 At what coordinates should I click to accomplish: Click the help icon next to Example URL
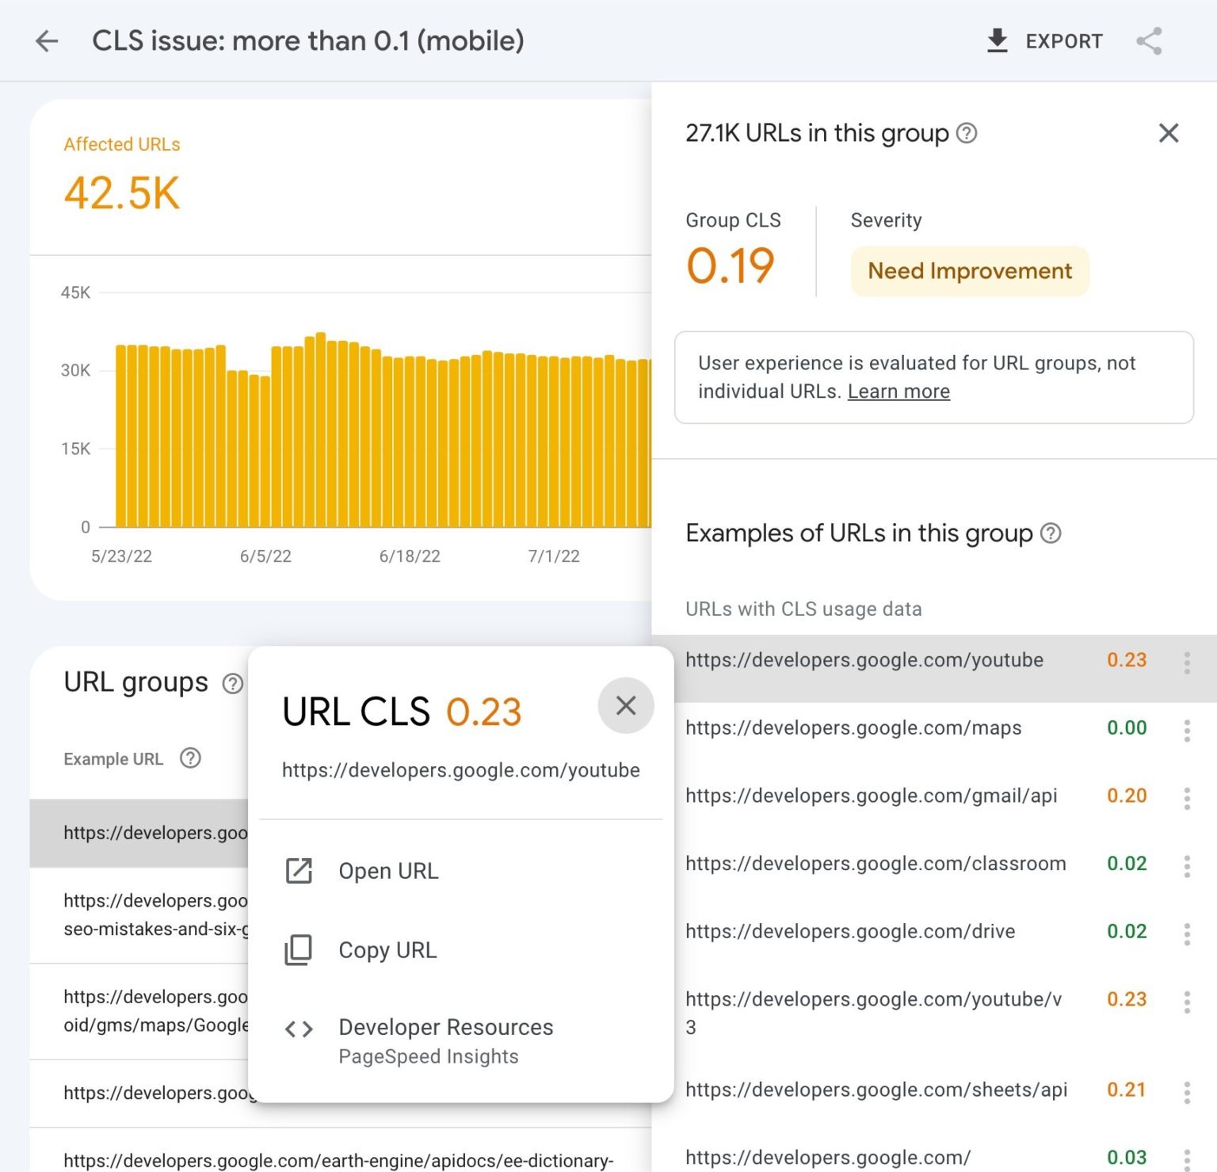pos(190,758)
